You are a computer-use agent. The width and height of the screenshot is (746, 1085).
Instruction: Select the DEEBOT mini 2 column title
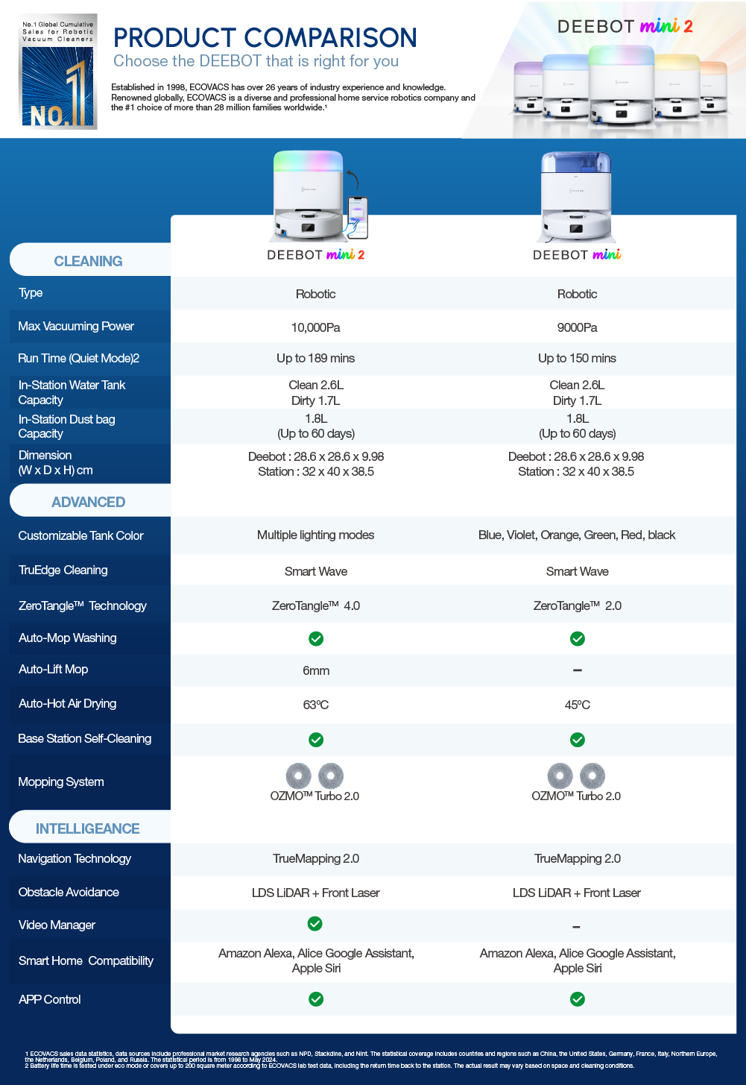[316, 255]
